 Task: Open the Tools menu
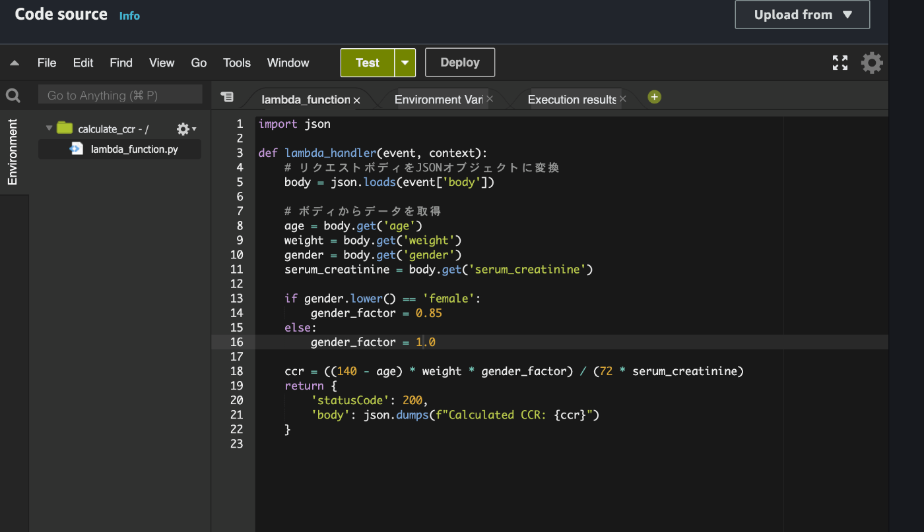pos(236,63)
